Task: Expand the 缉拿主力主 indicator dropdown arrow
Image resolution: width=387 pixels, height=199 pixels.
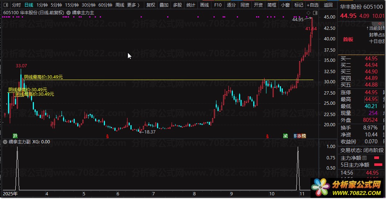Action: pos(69,13)
